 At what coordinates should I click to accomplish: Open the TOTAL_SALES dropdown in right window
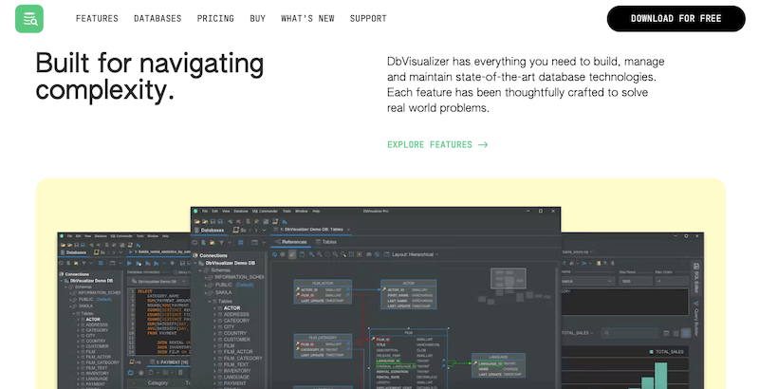click(577, 333)
